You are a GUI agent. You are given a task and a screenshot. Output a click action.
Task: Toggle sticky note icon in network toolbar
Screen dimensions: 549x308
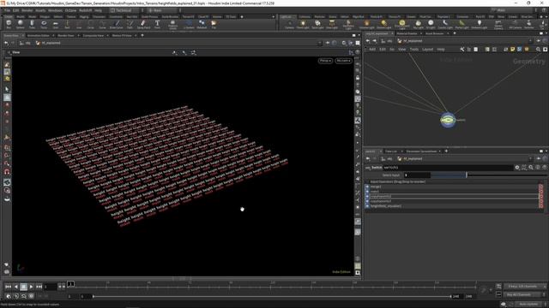pos(513,50)
